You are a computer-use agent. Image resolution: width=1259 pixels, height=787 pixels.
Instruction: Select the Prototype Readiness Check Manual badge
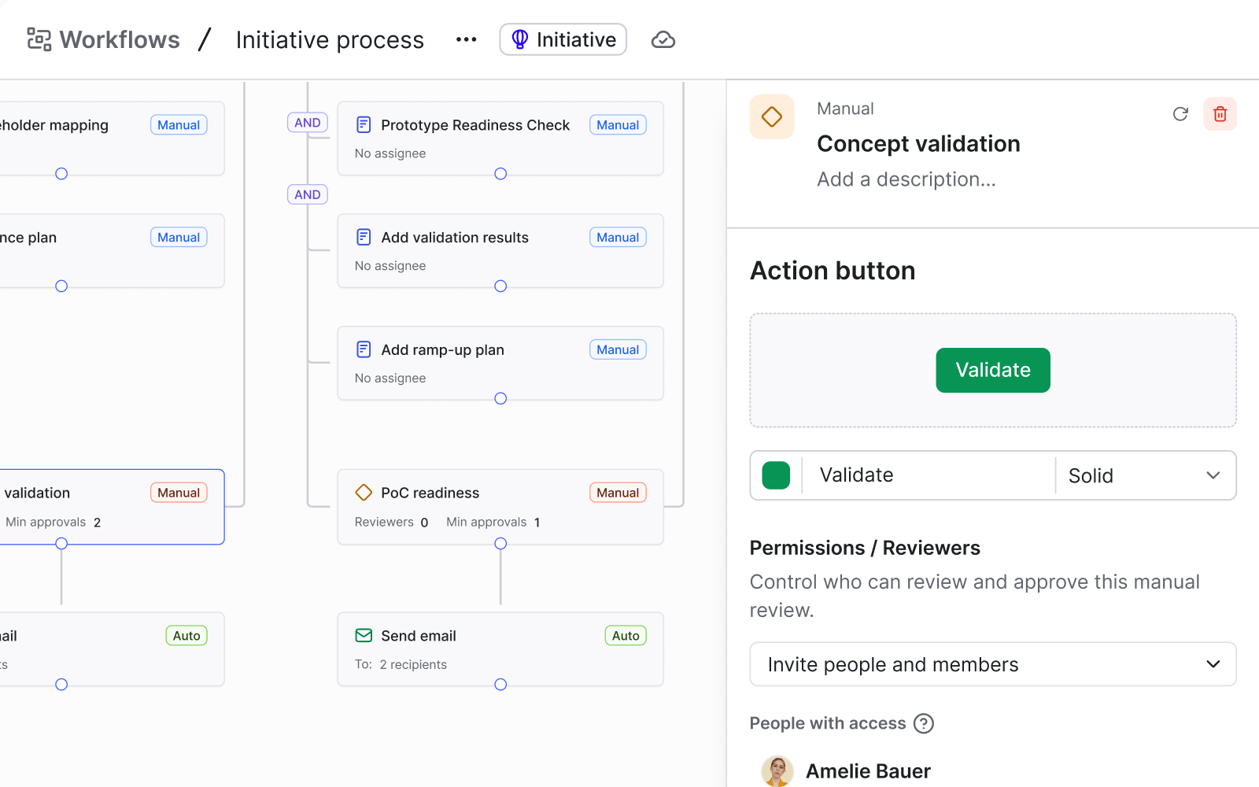[x=618, y=124]
